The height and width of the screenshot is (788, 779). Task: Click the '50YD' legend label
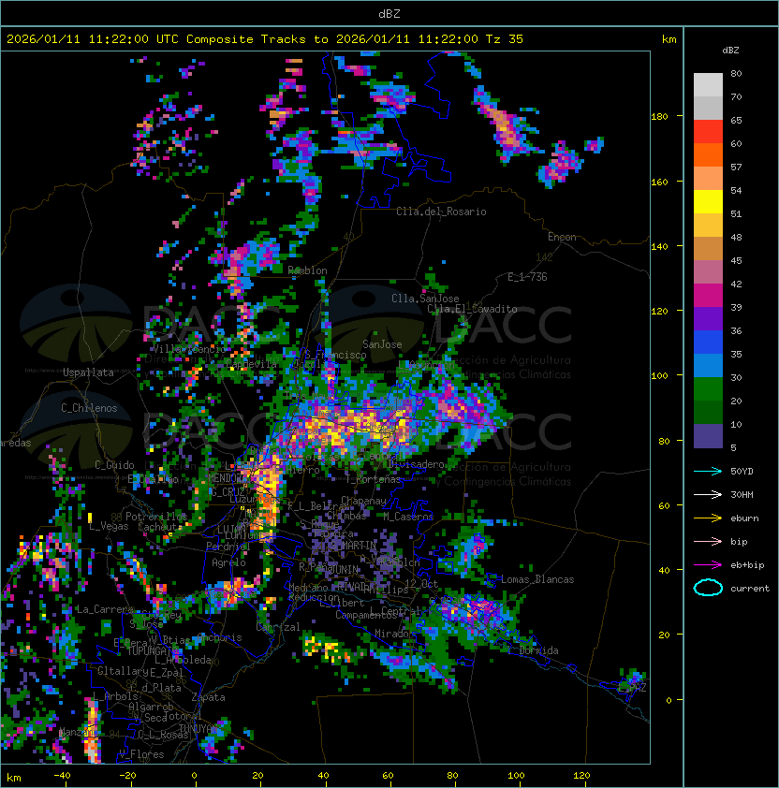(x=742, y=471)
